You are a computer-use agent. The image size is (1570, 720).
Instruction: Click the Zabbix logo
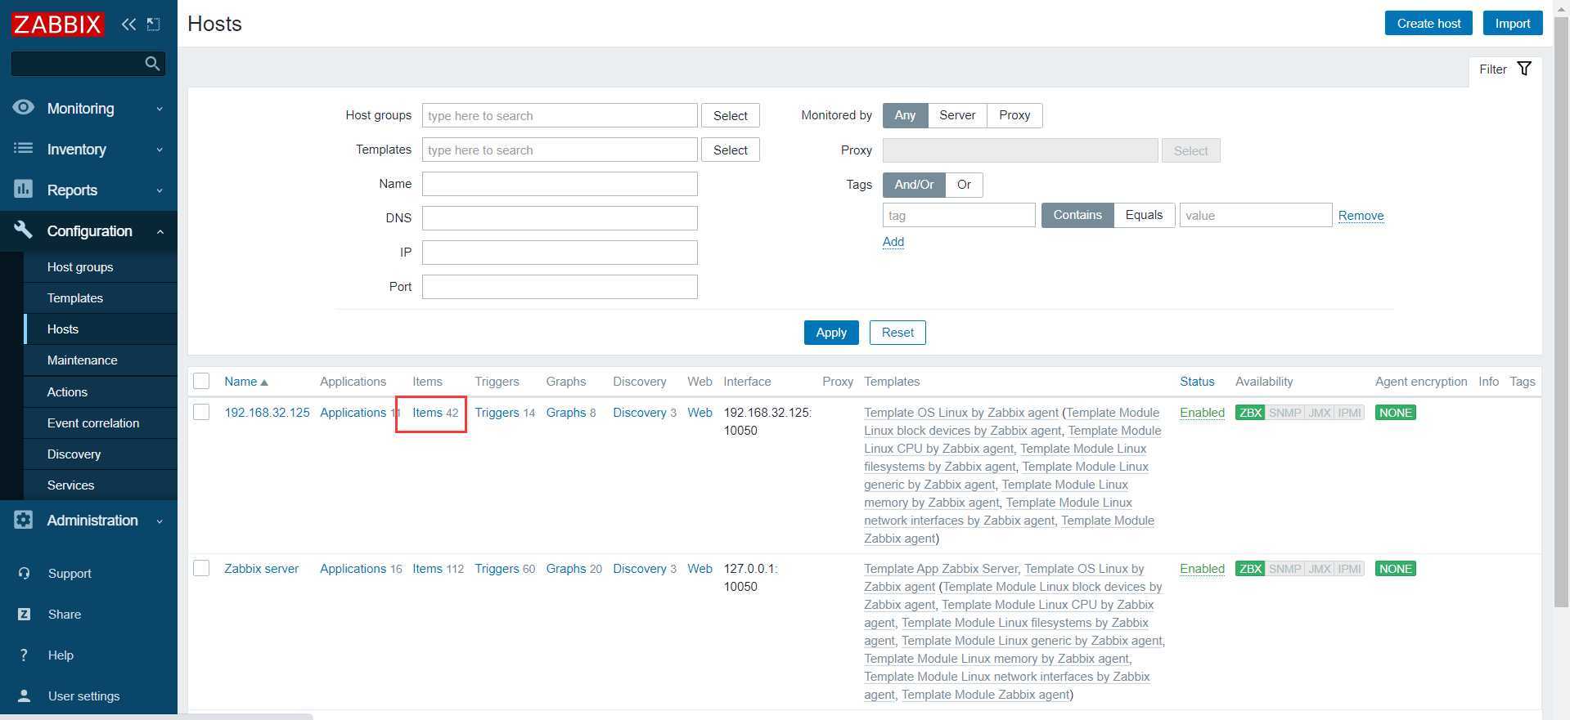point(57,24)
